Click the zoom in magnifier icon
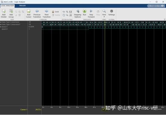 [x=67, y=12]
